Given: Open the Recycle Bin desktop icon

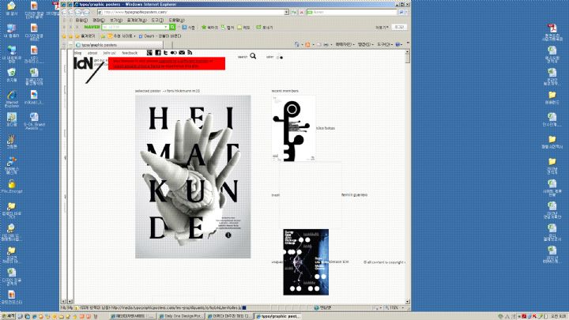Looking at the screenshot, I should click(12, 75).
